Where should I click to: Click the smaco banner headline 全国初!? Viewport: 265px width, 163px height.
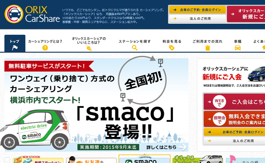pyautogui.click(x=144, y=81)
